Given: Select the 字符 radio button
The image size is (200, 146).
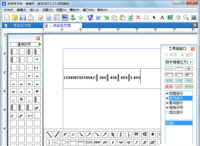Looking at the screenshot, I should [166, 55].
